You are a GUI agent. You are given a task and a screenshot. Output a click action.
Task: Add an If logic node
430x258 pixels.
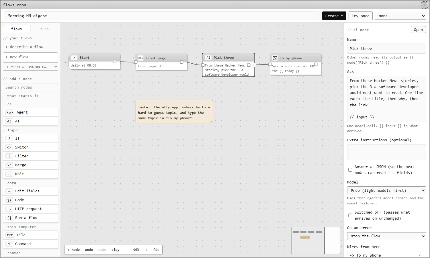point(30,138)
